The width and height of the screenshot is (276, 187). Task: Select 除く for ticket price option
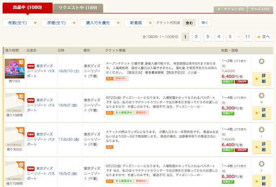(x=205, y=23)
